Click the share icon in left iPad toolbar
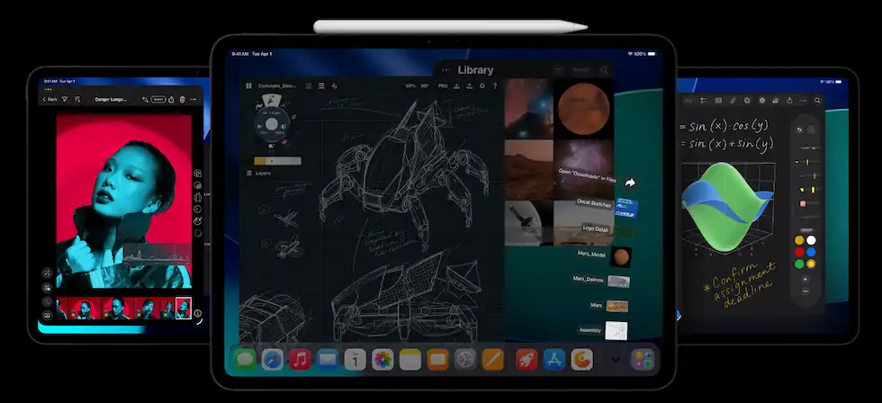The width and height of the screenshot is (882, 403). [172, 100]
